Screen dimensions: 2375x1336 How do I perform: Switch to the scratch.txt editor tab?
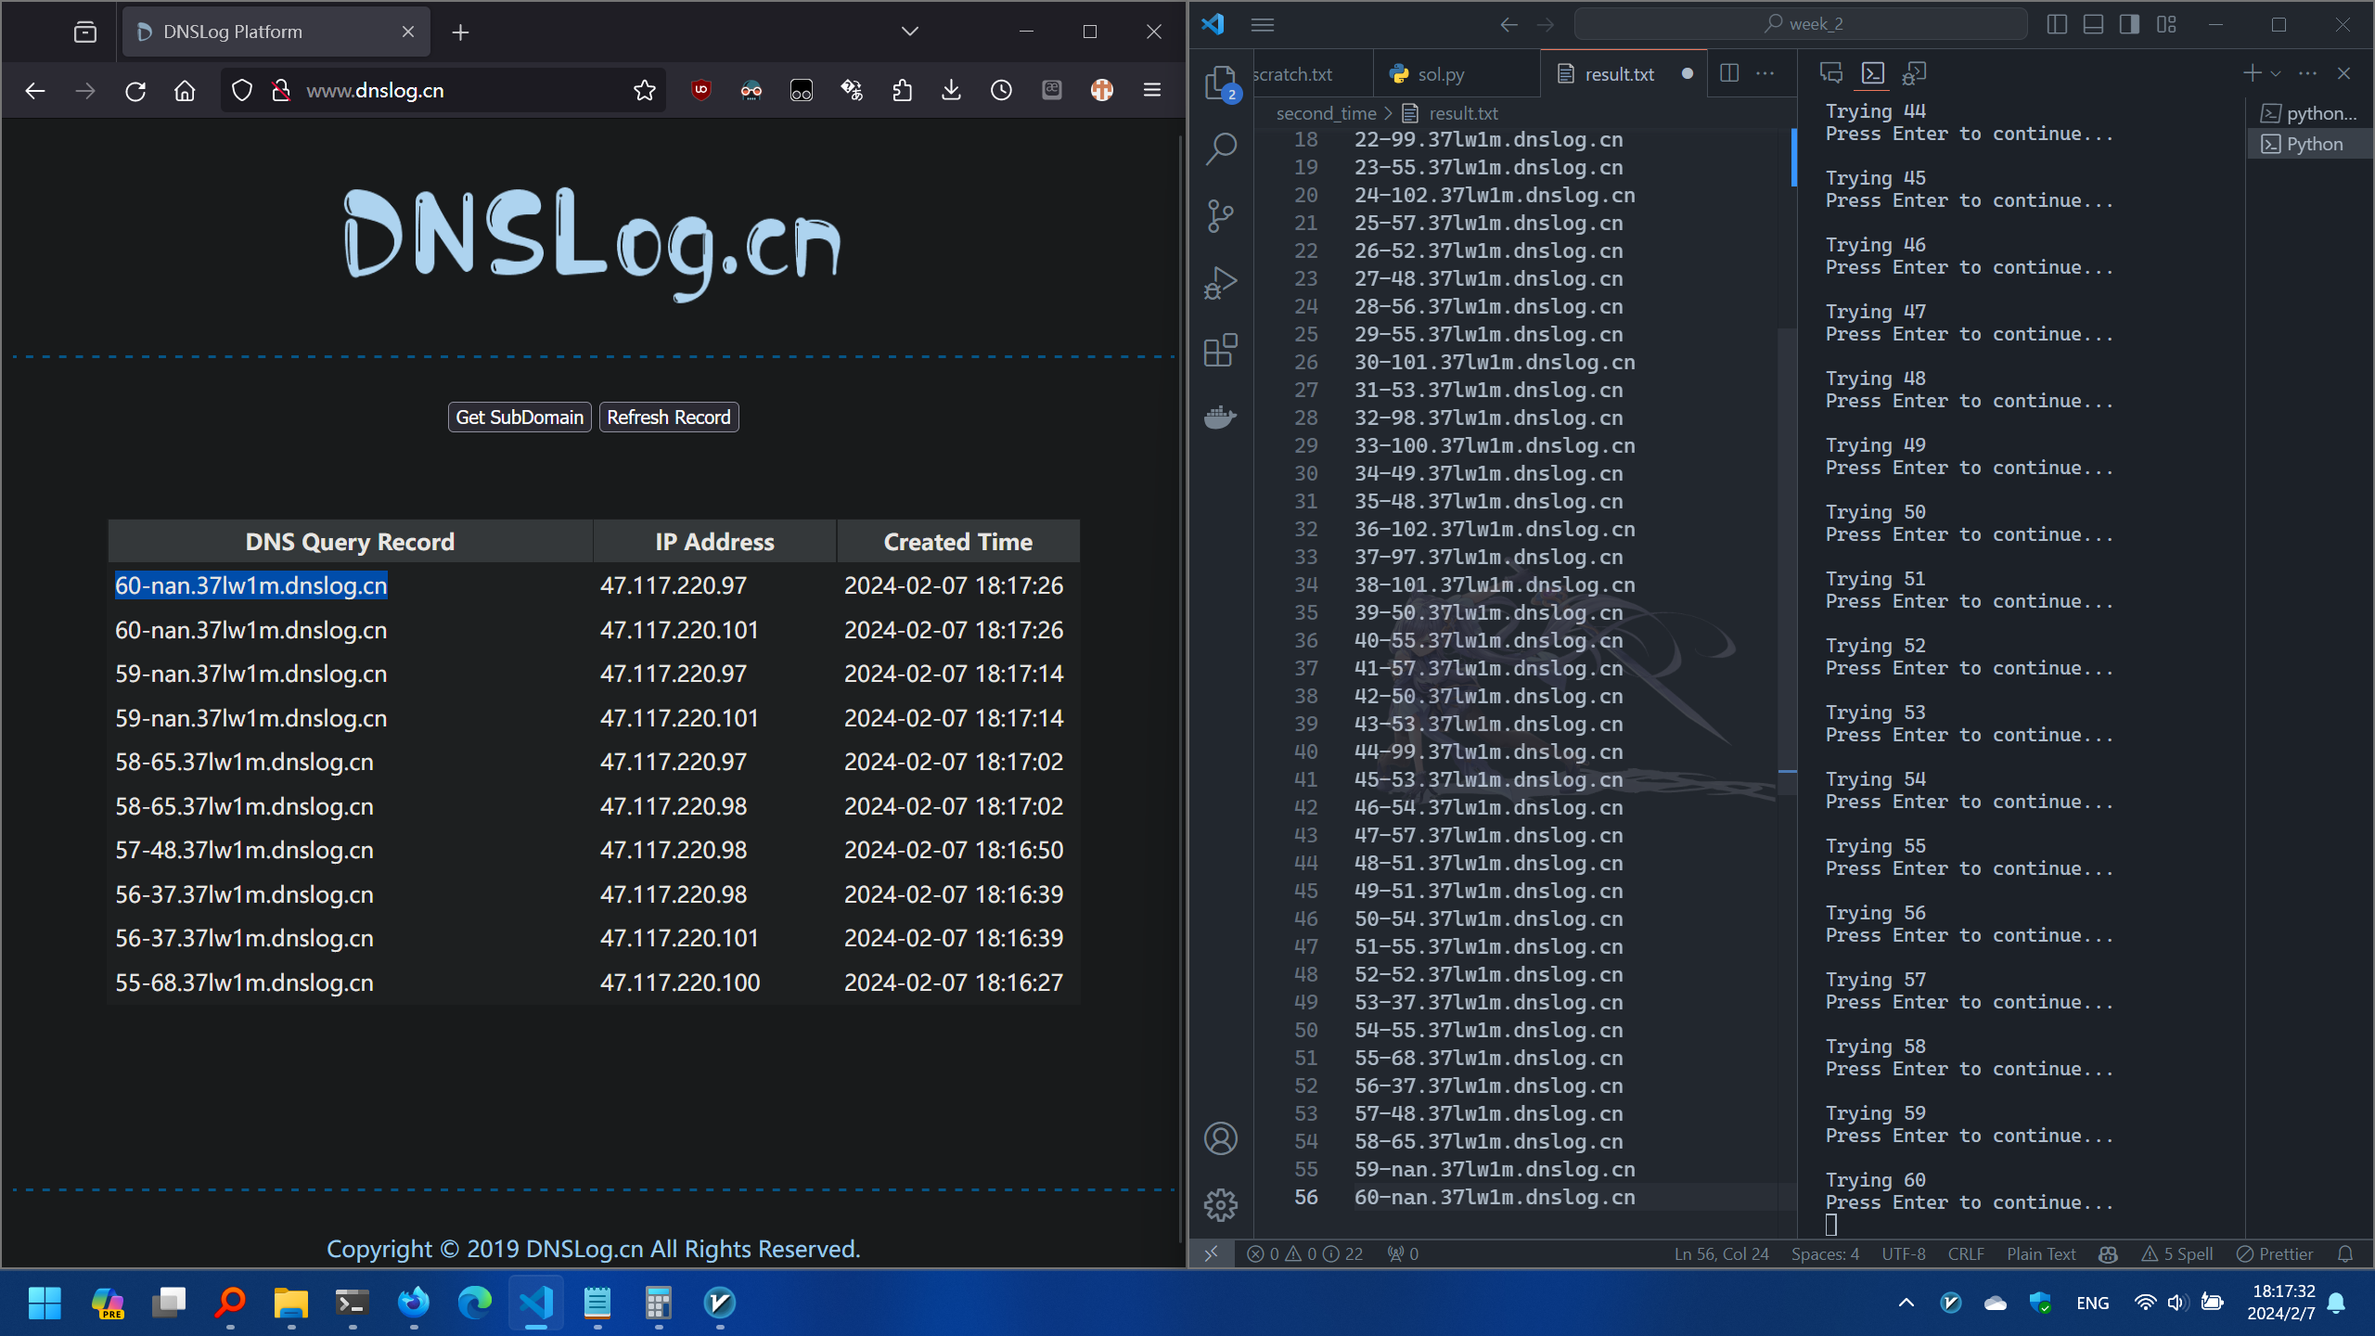coord(1293,74)
